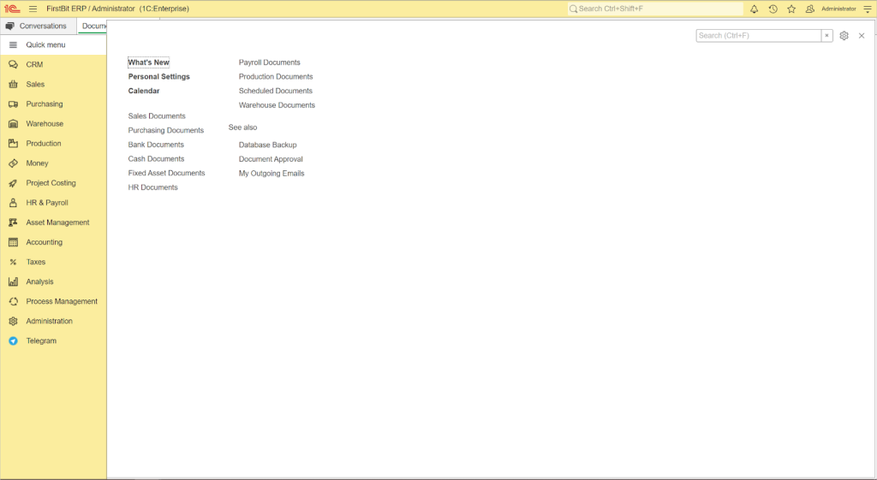Image resolution: width=877 pixels, height=480 pixels.
Task: Open the Asset Management section
Action: tap(53, 222)
